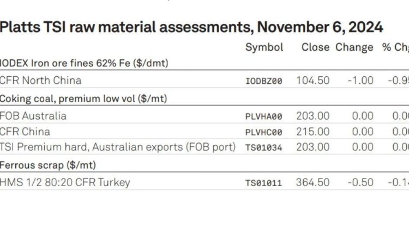Select the Change column header
Viewport: 409px width, 234px height.
coord(354,48)
